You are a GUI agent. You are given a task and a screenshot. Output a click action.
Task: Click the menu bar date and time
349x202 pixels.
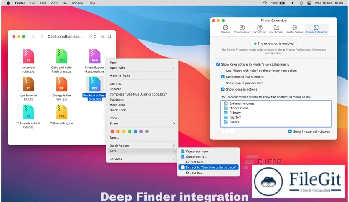click(x=329, y=3)
